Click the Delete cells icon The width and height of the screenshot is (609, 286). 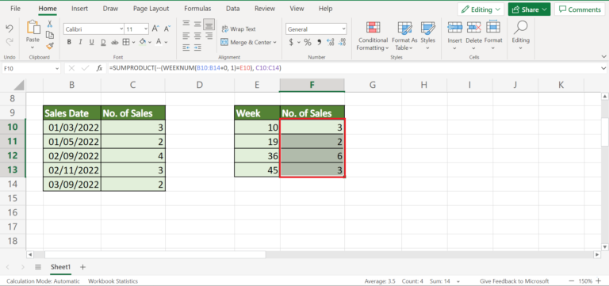473,27
